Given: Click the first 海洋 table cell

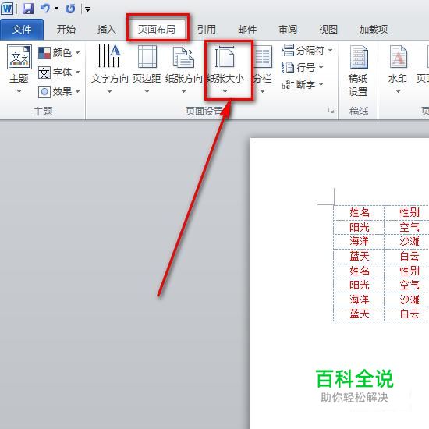Looking at the screenshot, I should click(x=359, y=241).
